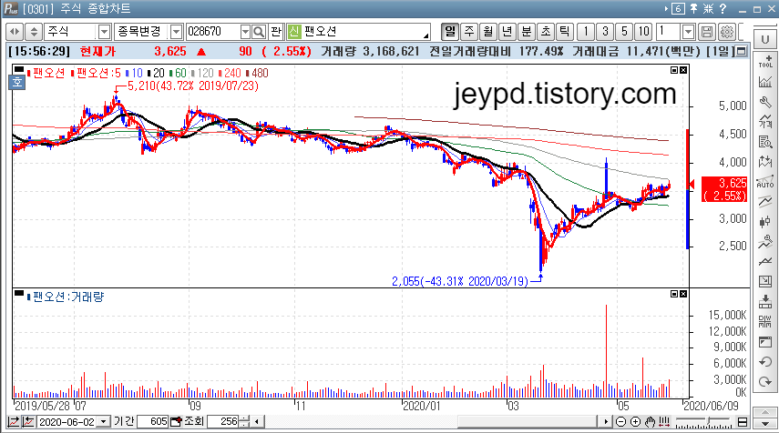This screenshot has width=779, height=433.
Task: Select the 분 minute chart period
Action: tap(526, 32)
